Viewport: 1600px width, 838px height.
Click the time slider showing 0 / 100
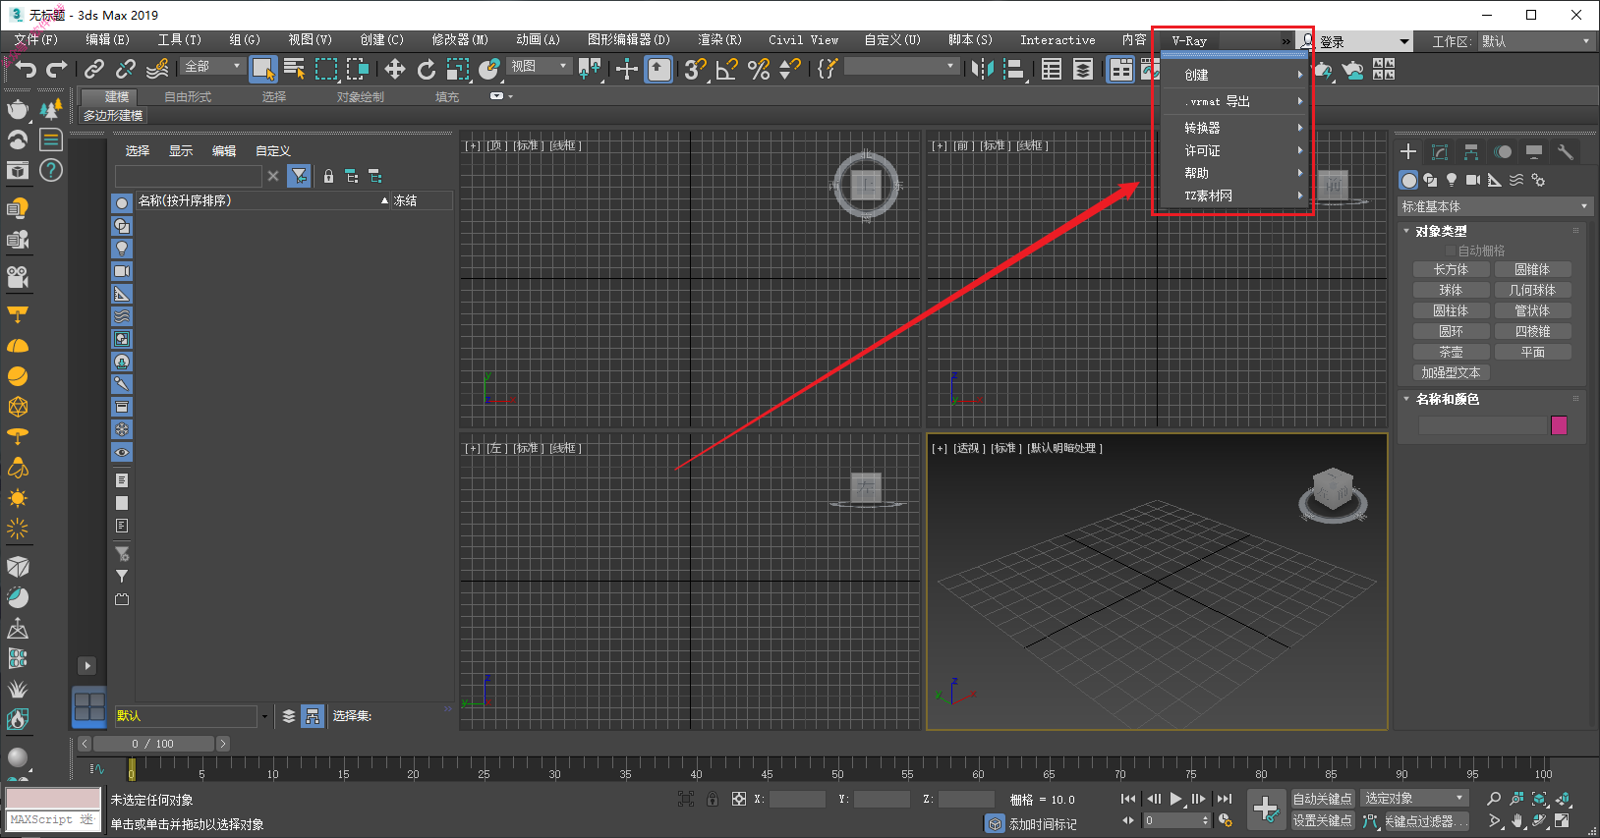pyautogui.click(x=152, y=744)
